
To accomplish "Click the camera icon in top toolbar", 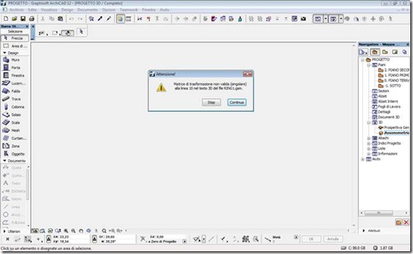I will coord(303,19).
